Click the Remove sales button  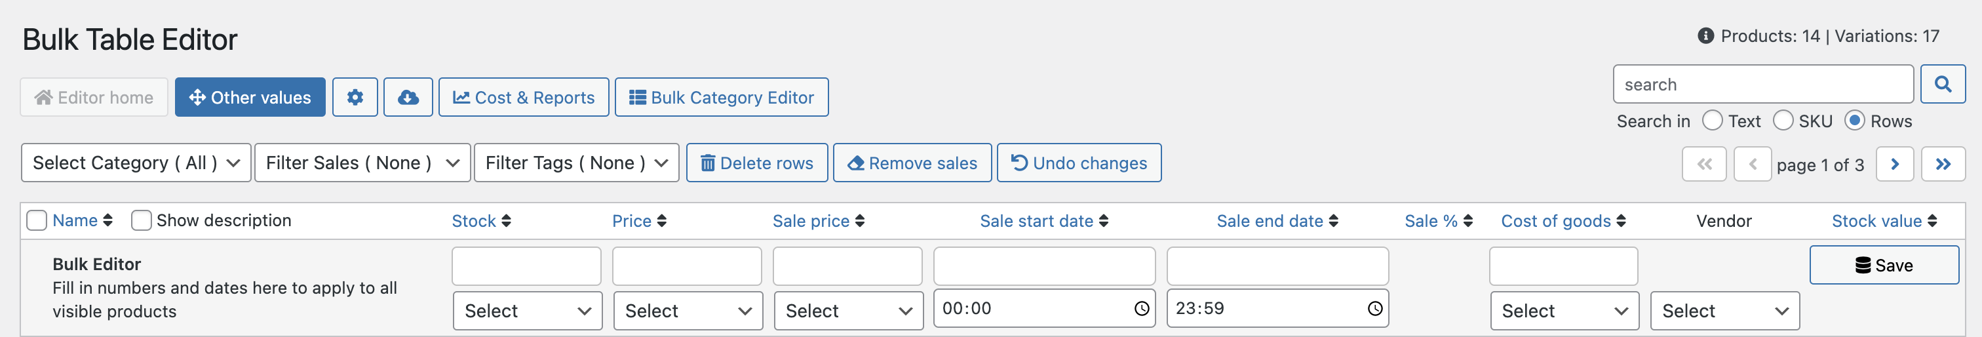[x=912, y=163]
